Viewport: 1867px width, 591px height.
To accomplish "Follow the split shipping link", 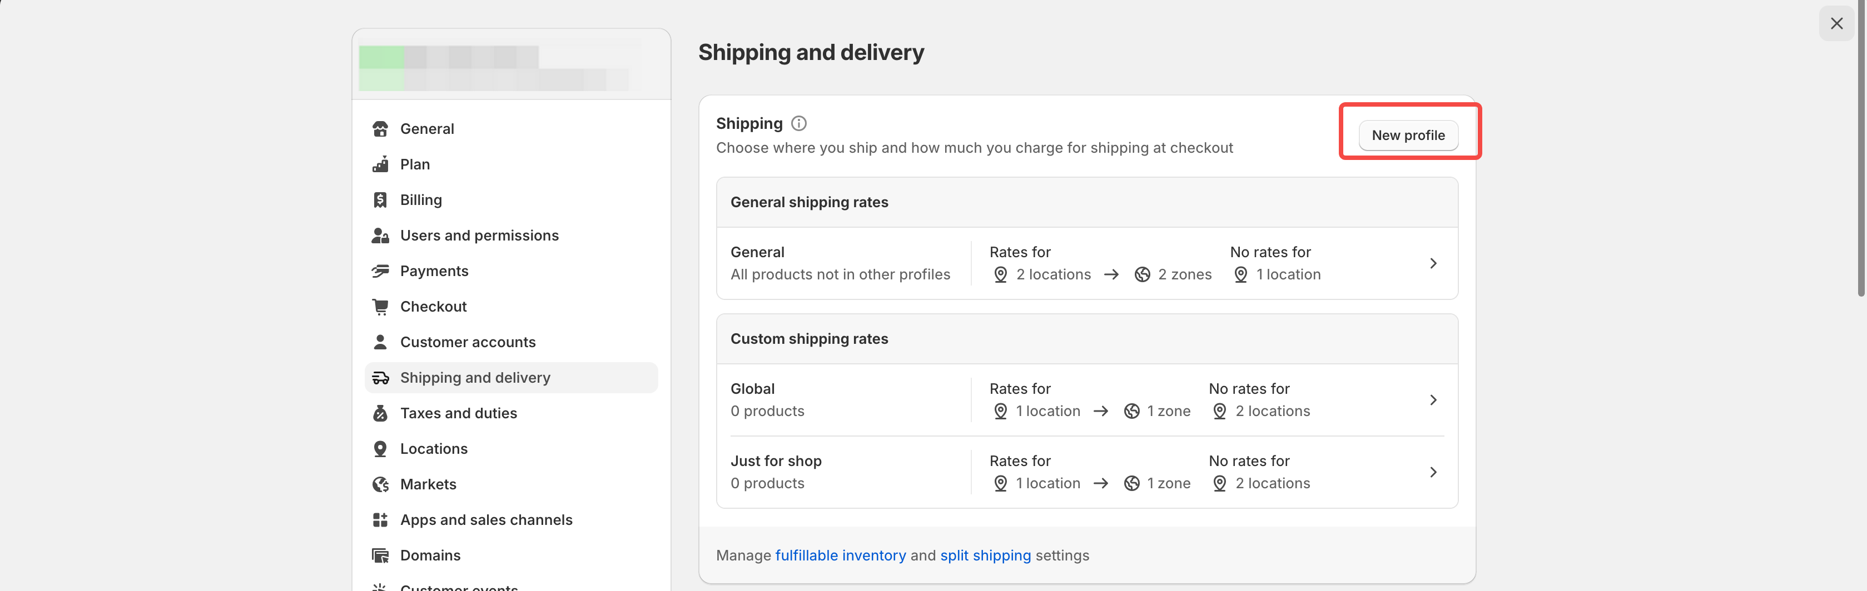I will [985, 555].
